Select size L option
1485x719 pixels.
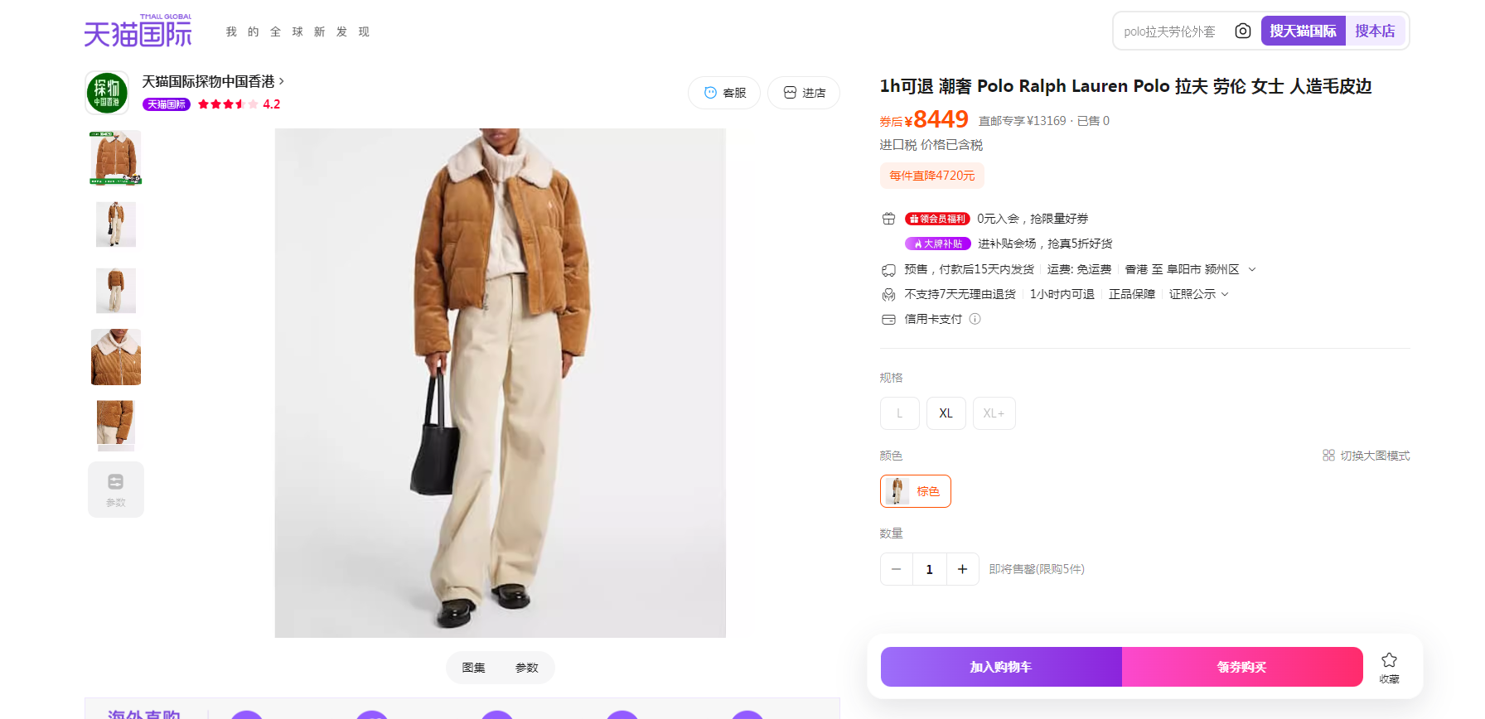(899, 413)
